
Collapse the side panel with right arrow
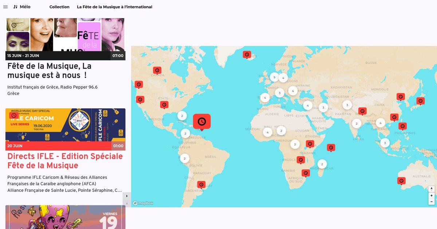(x=127, y=196)
